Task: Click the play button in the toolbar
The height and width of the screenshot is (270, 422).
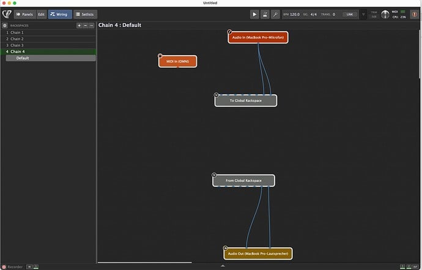Action: click(254, 14)
